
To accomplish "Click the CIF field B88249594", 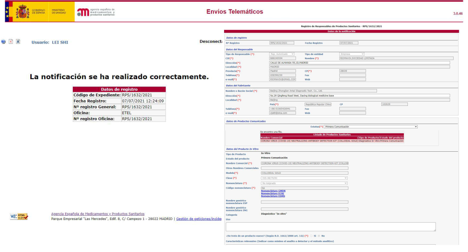I will tap(283, 58).
